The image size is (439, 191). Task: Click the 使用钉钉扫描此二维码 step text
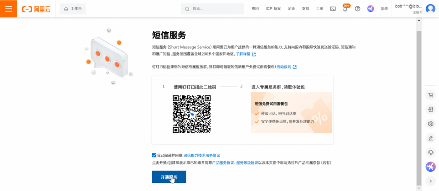[195, 87]
